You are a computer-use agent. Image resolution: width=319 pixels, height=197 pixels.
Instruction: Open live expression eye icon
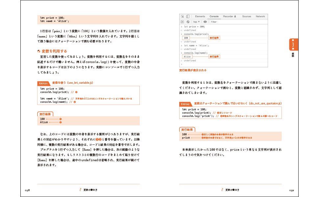[x=205, y=22]
